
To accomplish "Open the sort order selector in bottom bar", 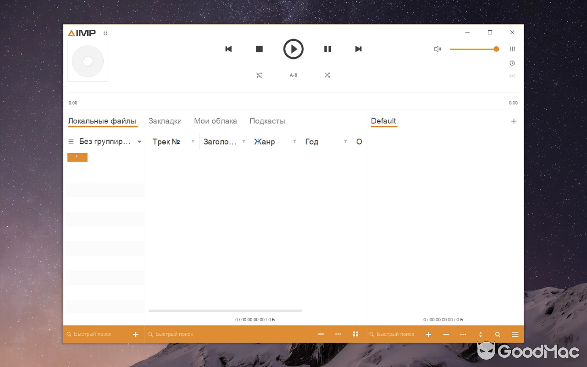I will [x=480, y=334].
